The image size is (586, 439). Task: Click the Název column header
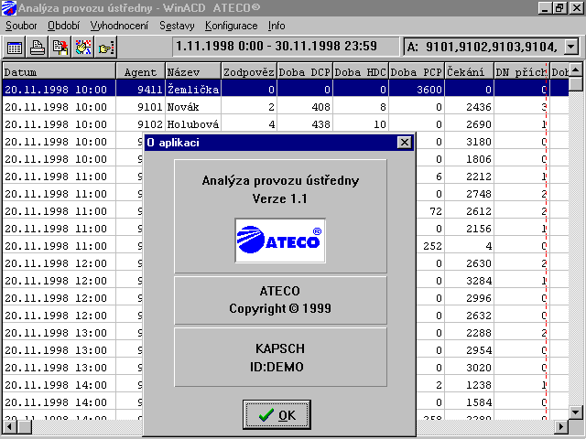click(x=193, y=71)
